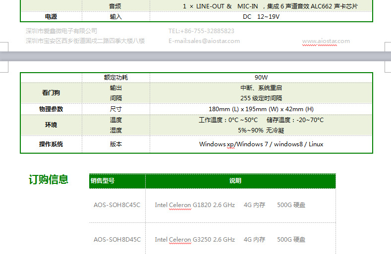Click the DC 12~19V value cell
The height and width of the screenshot is (254, 391).
click(x=261, y=17)
